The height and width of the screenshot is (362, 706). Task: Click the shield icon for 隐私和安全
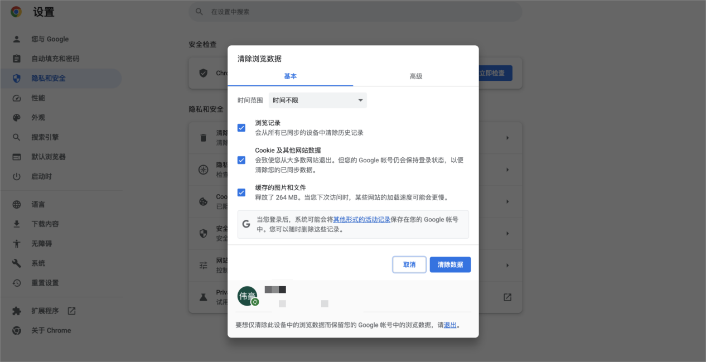point(17,78)
